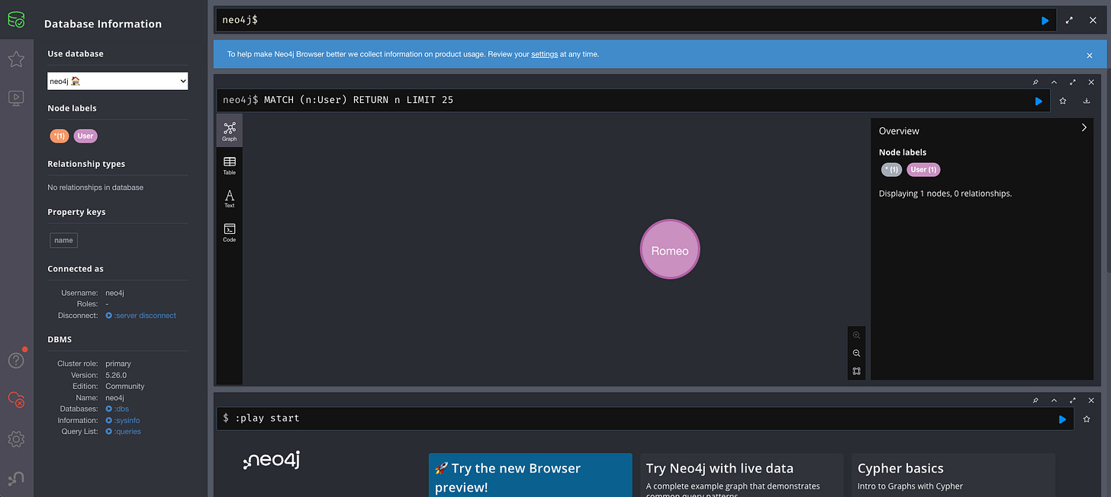
Task: Click the :dbs link
Action: pyautogui.click(x=118, y=409)
